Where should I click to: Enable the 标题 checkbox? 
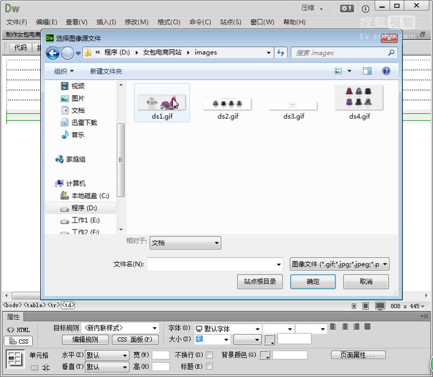coord(210,366)
